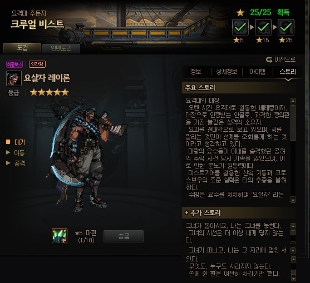The height and width of the screenshot is (283, 310).
Task: Open the 상세정보 tab
Action: (227, 72)
